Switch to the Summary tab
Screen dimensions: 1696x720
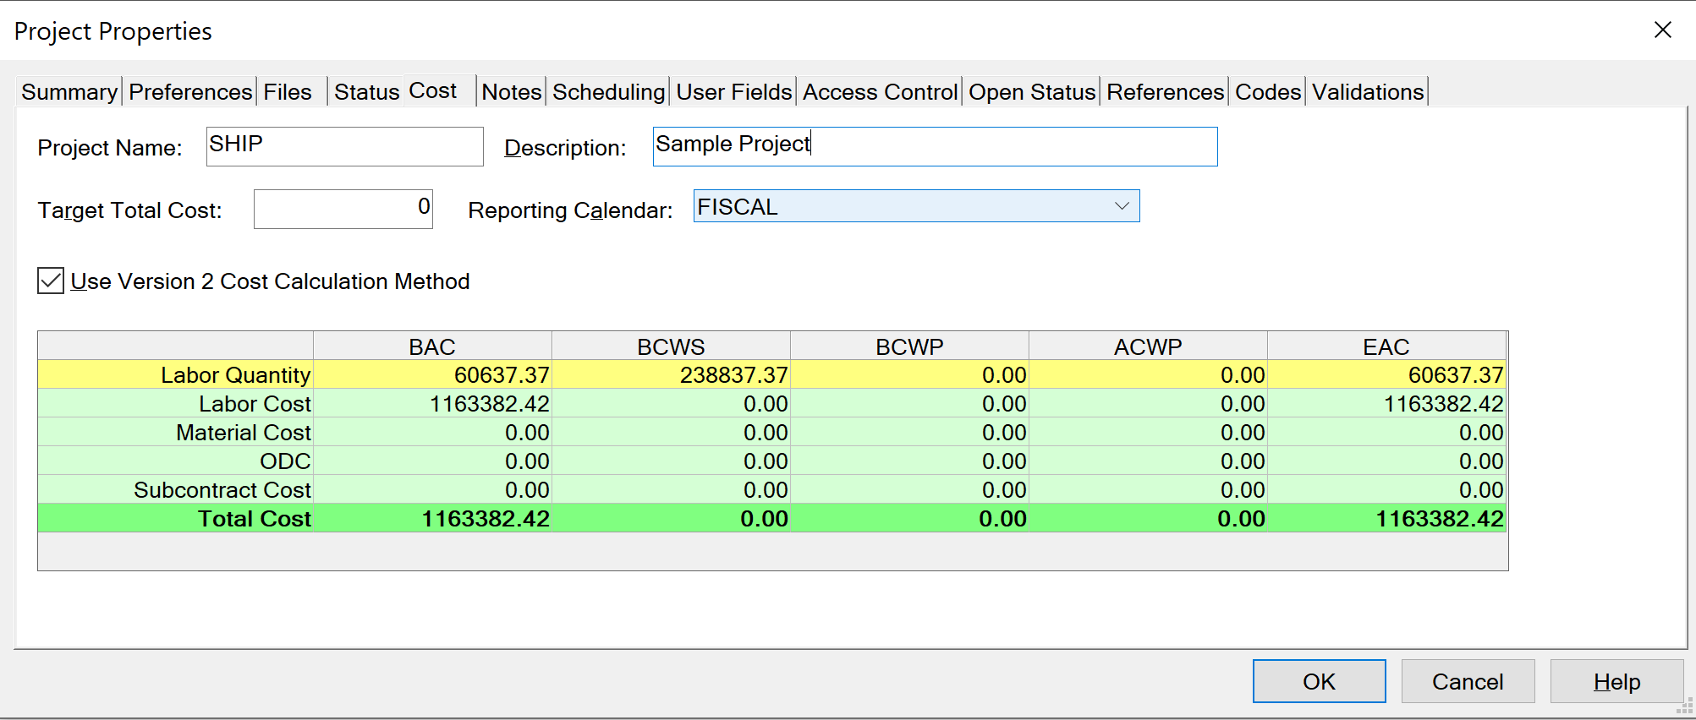tap(69, 91)
